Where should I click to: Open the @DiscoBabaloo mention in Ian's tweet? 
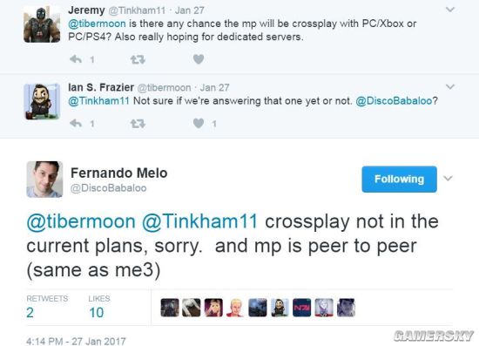point(394,100)
